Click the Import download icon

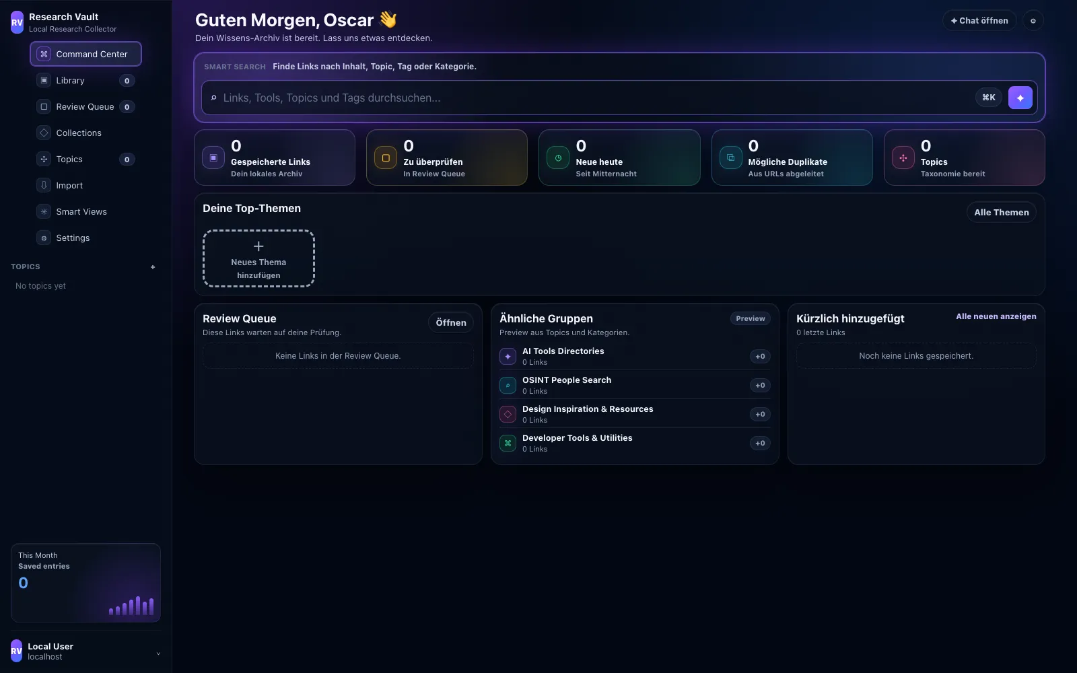point(44,185)
